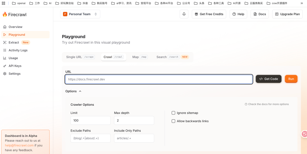Click the Max depth input field

(134, 120)
